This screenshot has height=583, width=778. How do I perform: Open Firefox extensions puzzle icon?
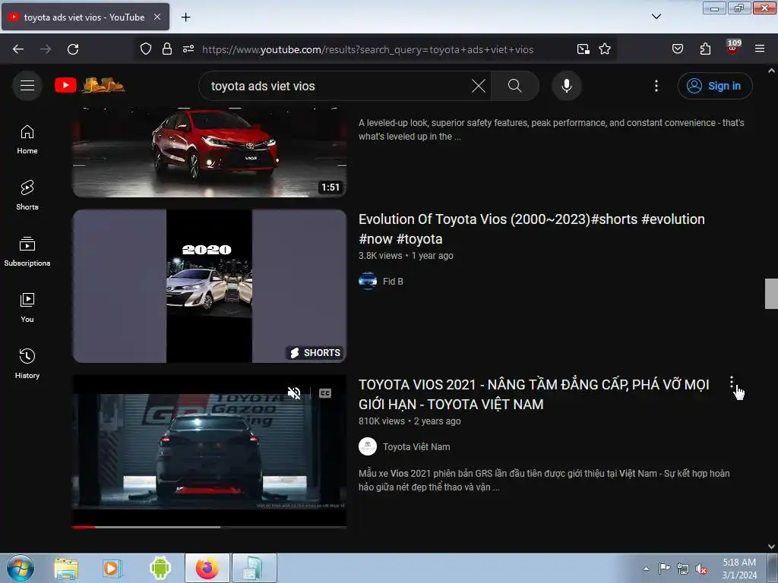pos(705,49)
